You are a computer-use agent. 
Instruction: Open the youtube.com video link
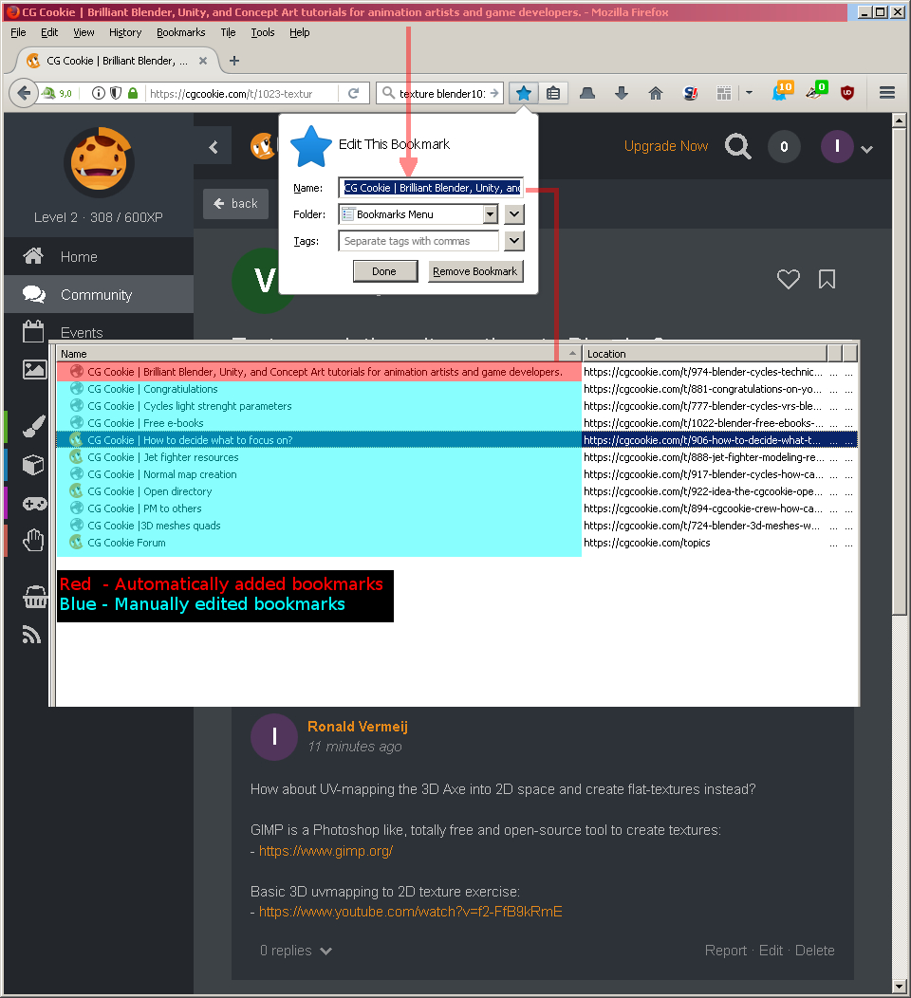[411, 912]
